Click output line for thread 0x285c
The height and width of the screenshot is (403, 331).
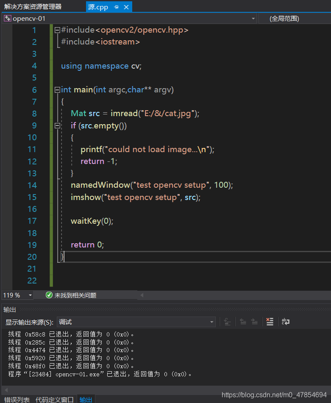[x=71, y=342]
